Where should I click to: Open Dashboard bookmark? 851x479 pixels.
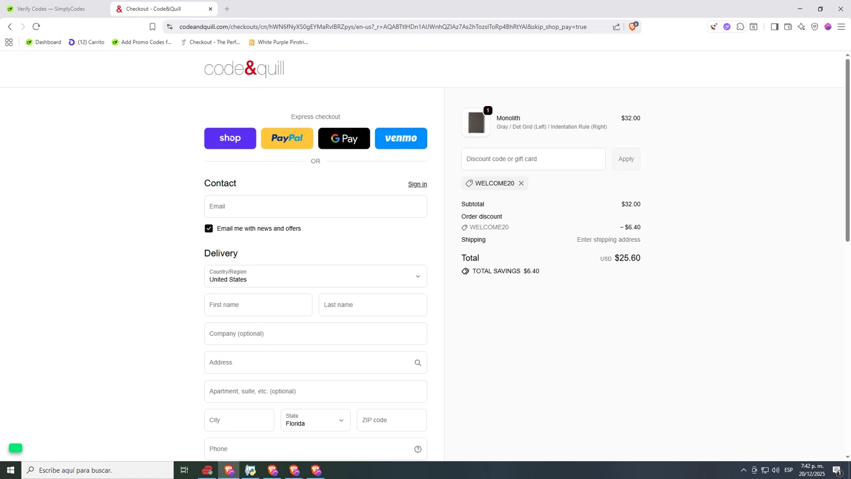pyautogui.click(x=44, y=42)
